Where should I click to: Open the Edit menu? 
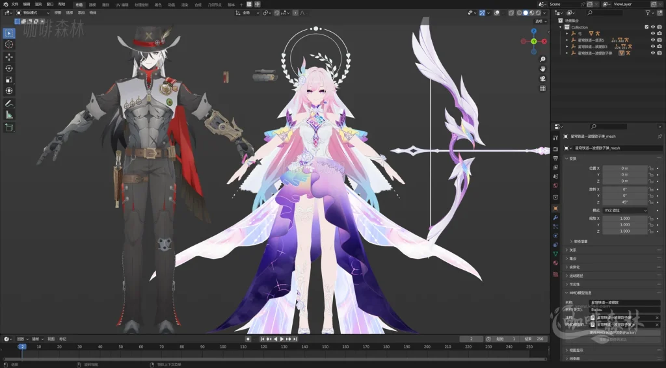point(26,5)
